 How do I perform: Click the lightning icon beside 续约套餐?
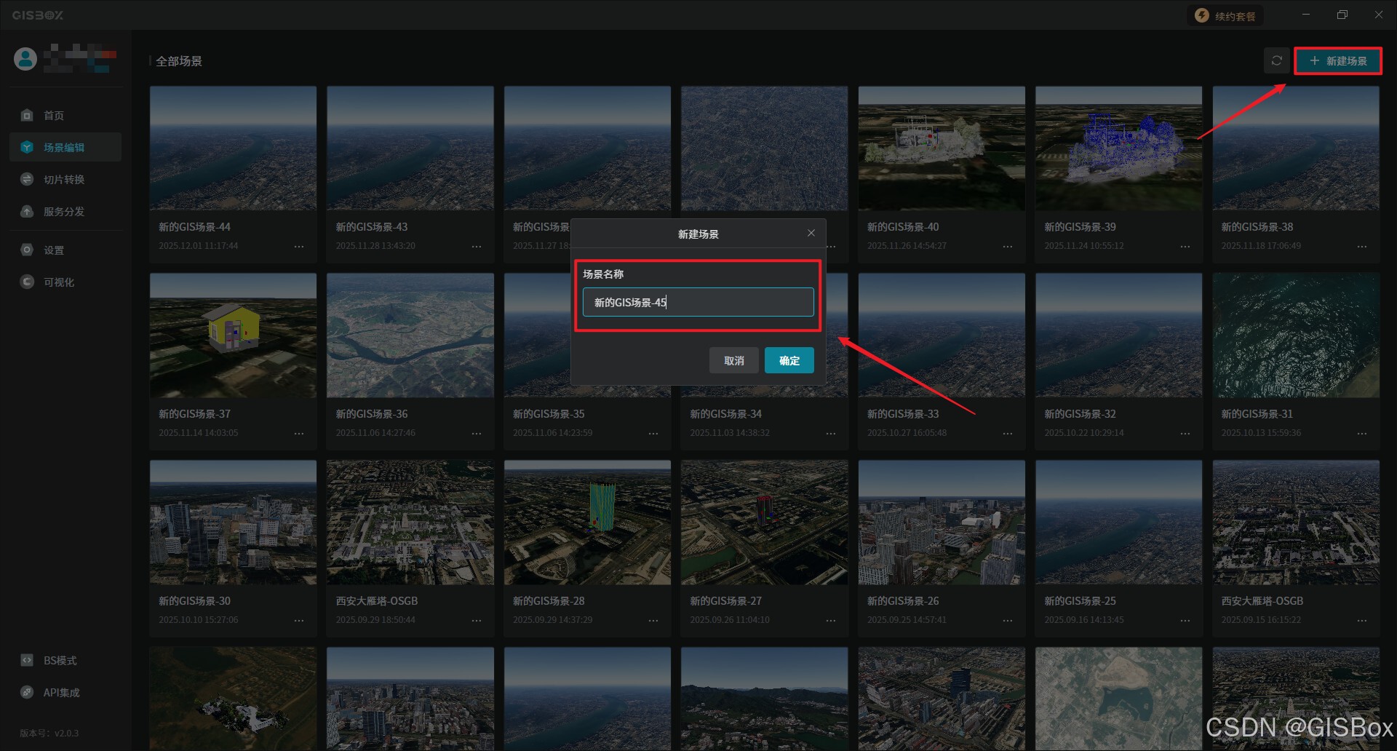pos(1202,16)
